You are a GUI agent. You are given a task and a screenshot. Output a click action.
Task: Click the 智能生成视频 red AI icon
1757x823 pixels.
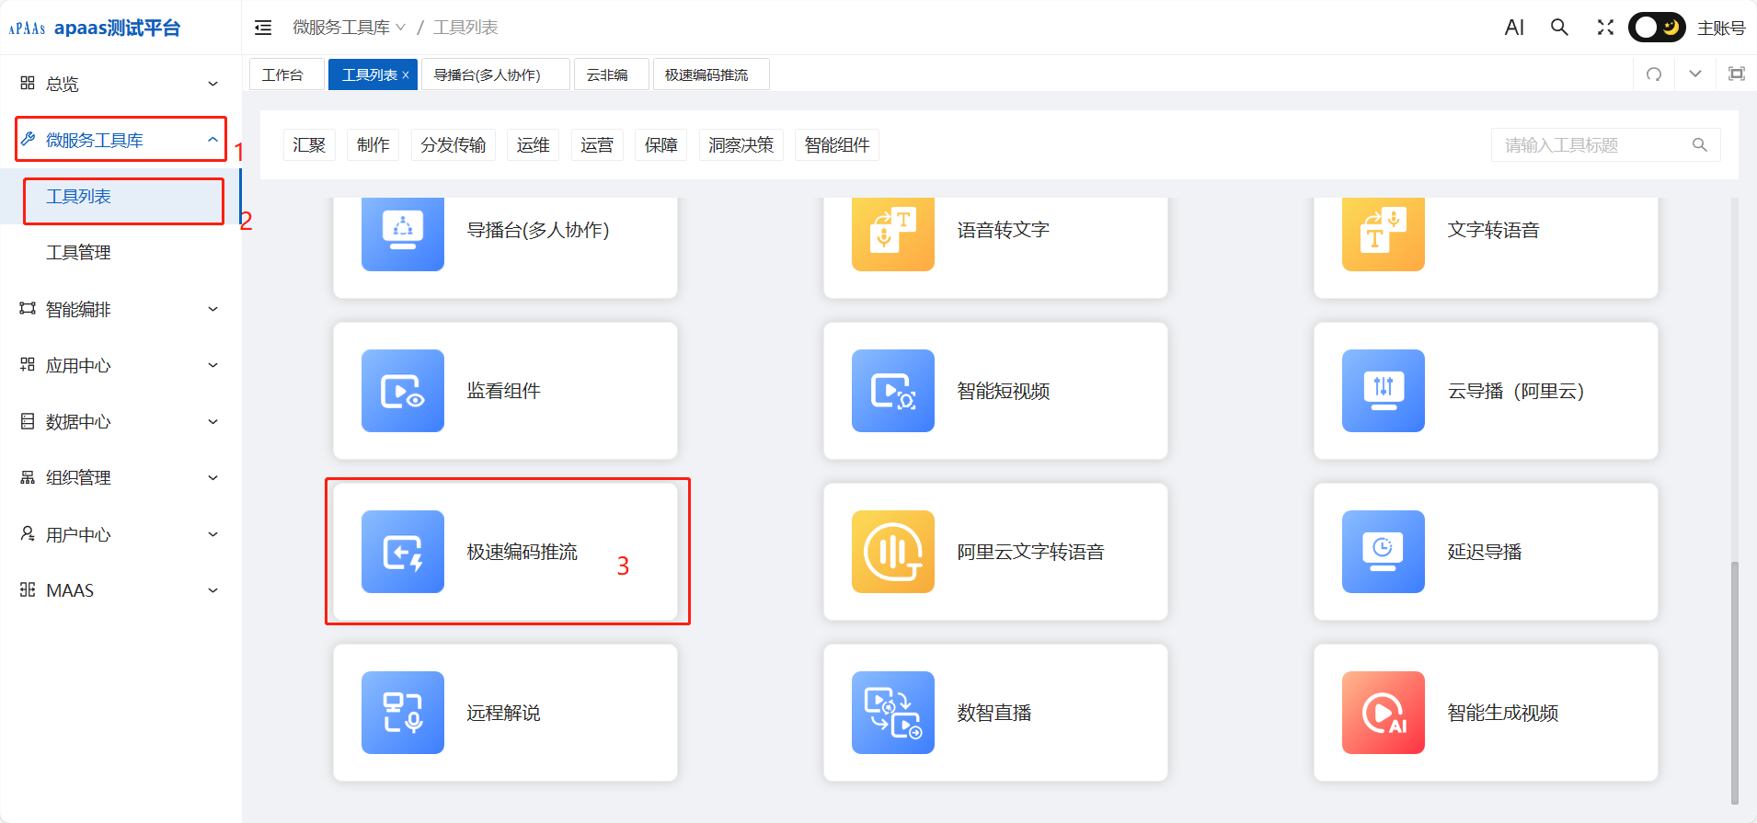pyautogui.click(x=1383, y=713)
